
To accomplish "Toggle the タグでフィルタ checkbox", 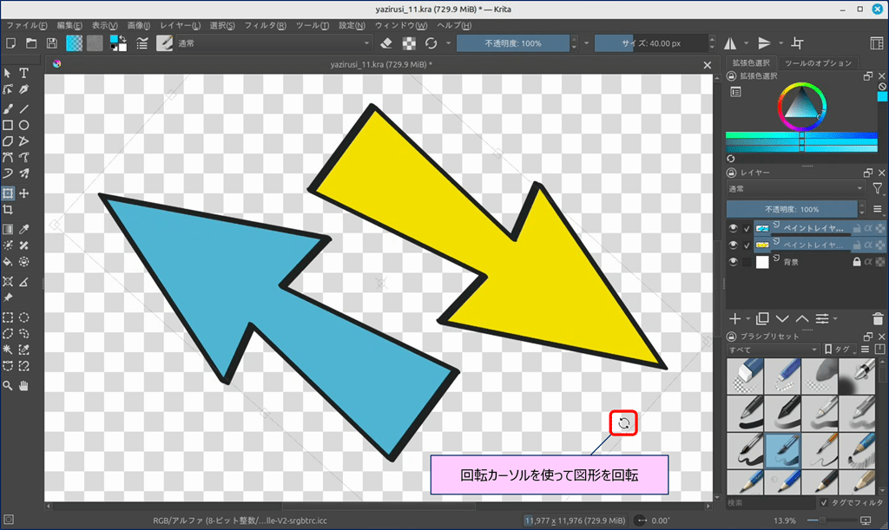I will (x=824, y=502).
